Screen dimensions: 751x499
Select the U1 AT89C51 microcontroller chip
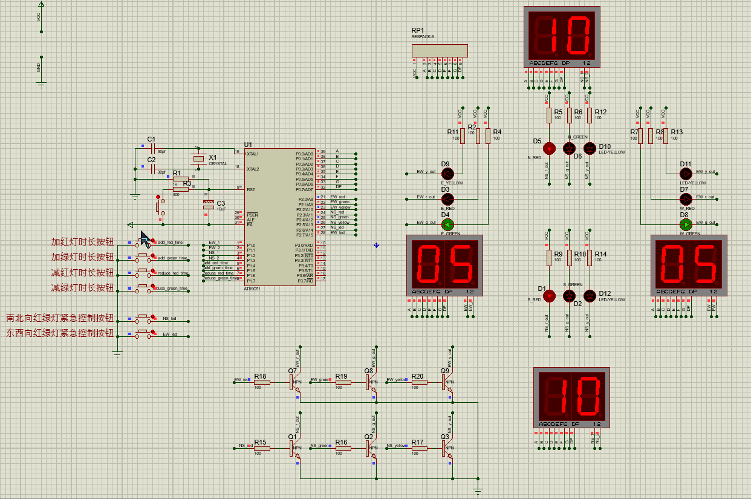(x=280, y=218)
